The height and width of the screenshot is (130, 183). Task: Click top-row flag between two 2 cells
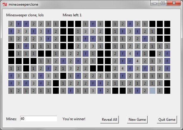[130, 24]
